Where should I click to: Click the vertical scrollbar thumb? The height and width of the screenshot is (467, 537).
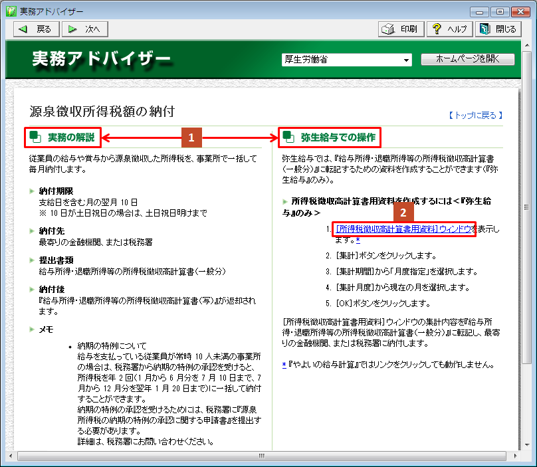[x=527, y=207]
